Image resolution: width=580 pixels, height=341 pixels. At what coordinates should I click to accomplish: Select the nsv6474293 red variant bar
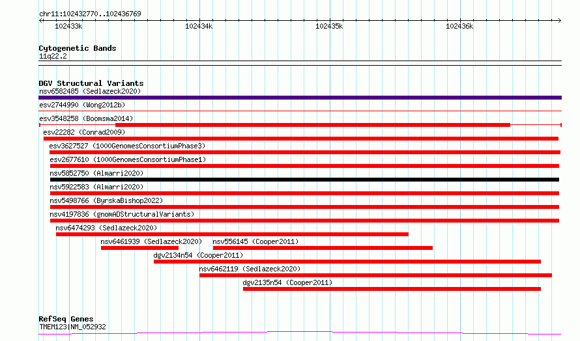[232, 234]
